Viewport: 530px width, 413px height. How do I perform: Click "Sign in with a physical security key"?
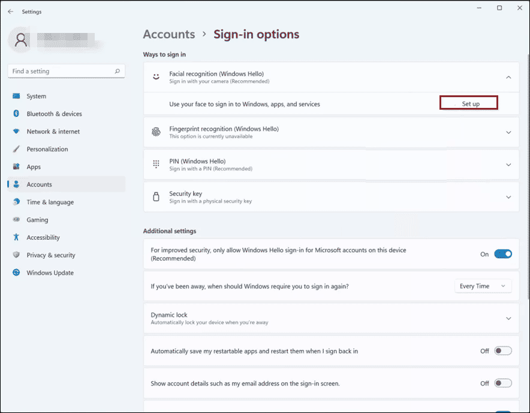[x=210, y=201]
